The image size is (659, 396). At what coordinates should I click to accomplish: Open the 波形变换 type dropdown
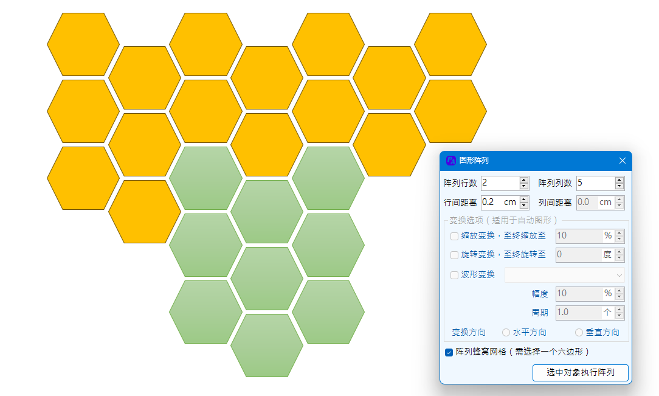click(564, 276)
